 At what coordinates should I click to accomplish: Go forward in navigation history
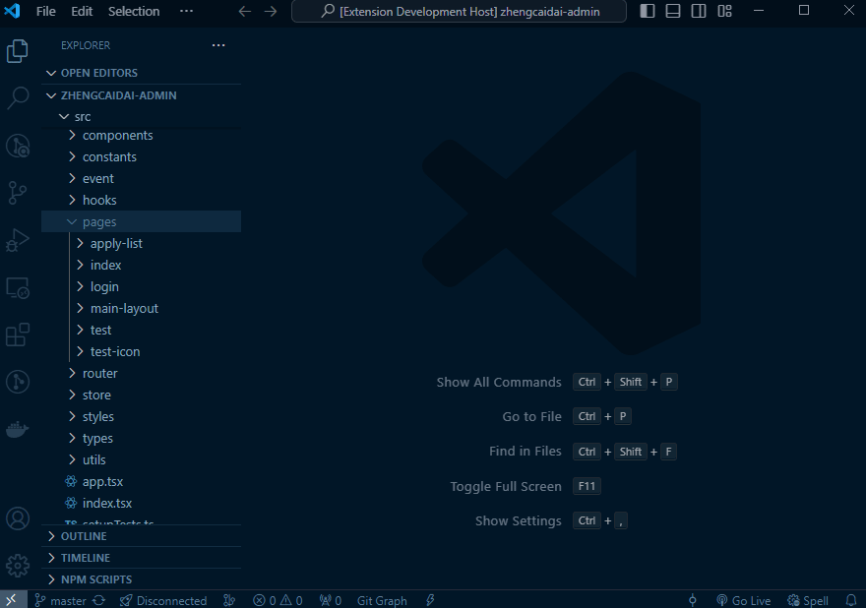tap(270, 11)
